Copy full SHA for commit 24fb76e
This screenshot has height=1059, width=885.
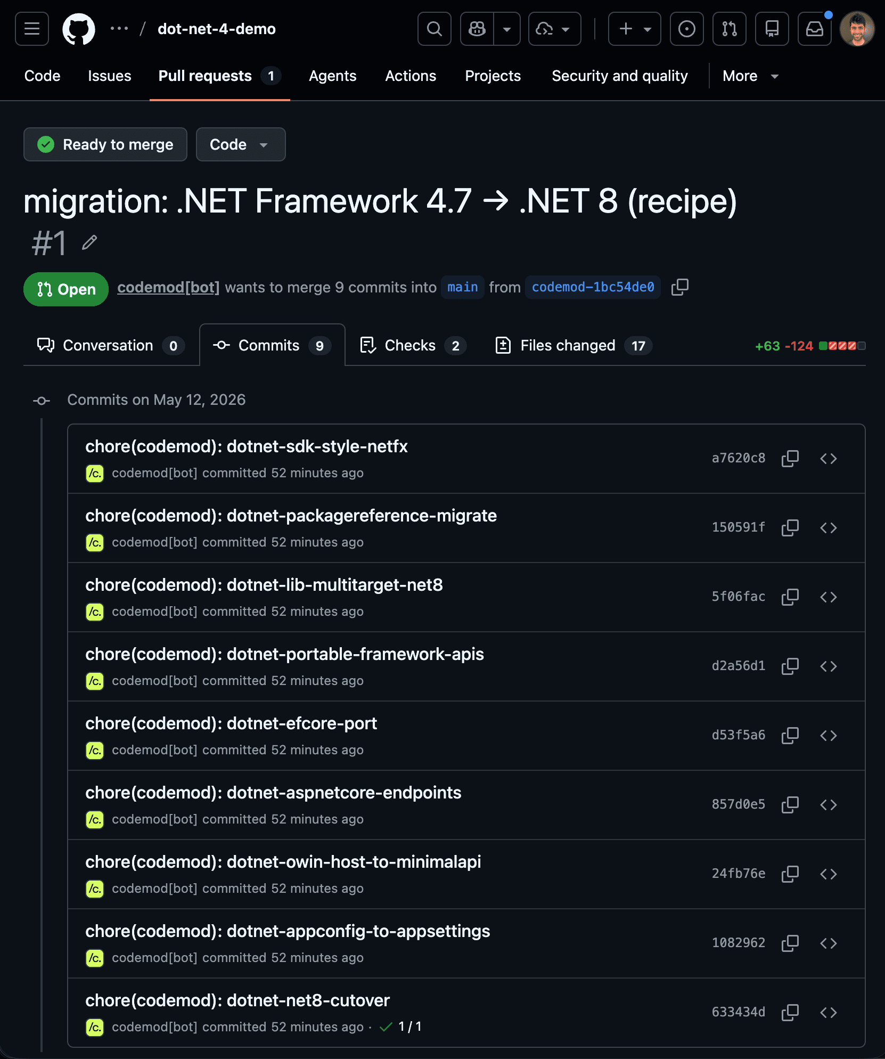790,874
